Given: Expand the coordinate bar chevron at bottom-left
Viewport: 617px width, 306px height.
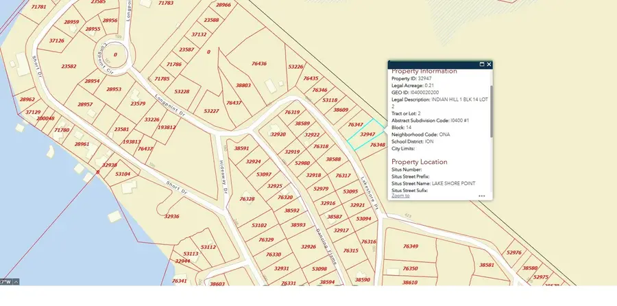Looking at the screenshot, I should (x=17, y=281).
